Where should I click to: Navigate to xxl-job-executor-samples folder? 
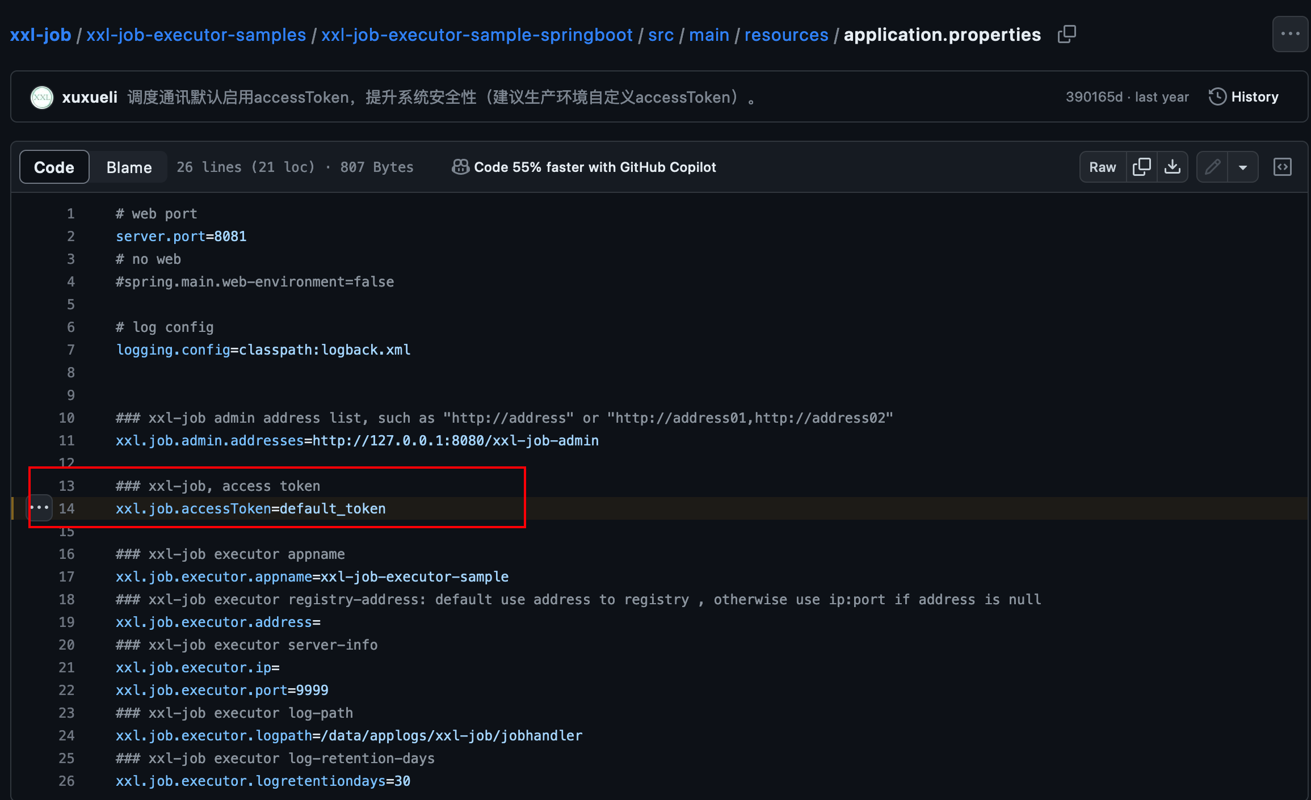point(196,35)
